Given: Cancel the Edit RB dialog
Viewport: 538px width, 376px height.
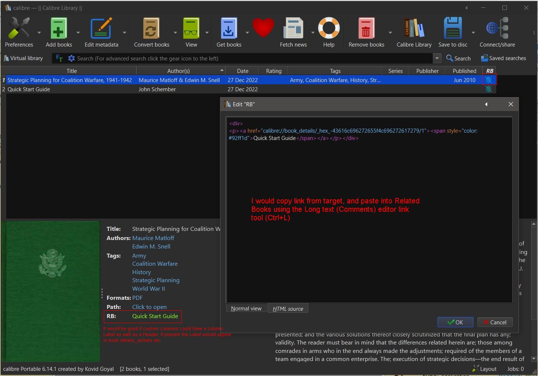Looking at the screenshot, I should pyautogui.click(x=495, y=322).
